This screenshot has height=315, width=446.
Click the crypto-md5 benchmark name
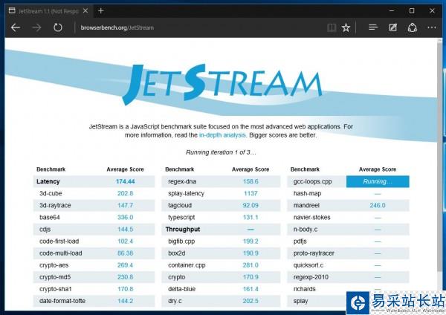tap(55, 277)
